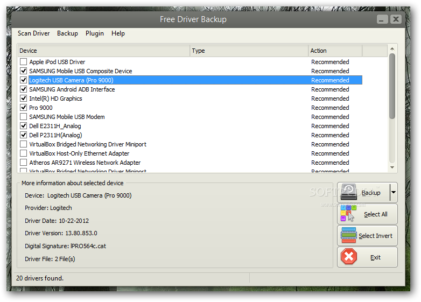Viewport: 421px width, 302px height.
Task: Check first VirtualBox Bridged Networking Driver Miniport
Action: point(23,144)
